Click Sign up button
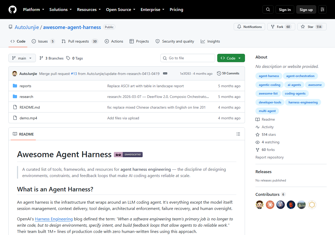The width and height of the screenshot is (335, 235). pos(306,9)
